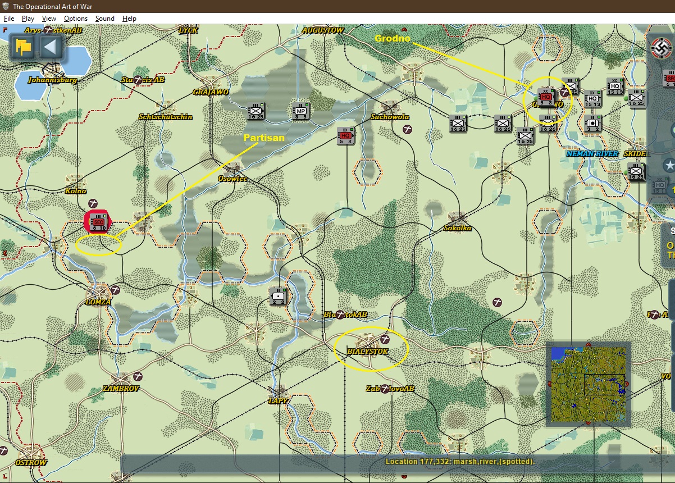
Task: Click airfield marker beside Grodno HQ
Action: tap(564, 92)
